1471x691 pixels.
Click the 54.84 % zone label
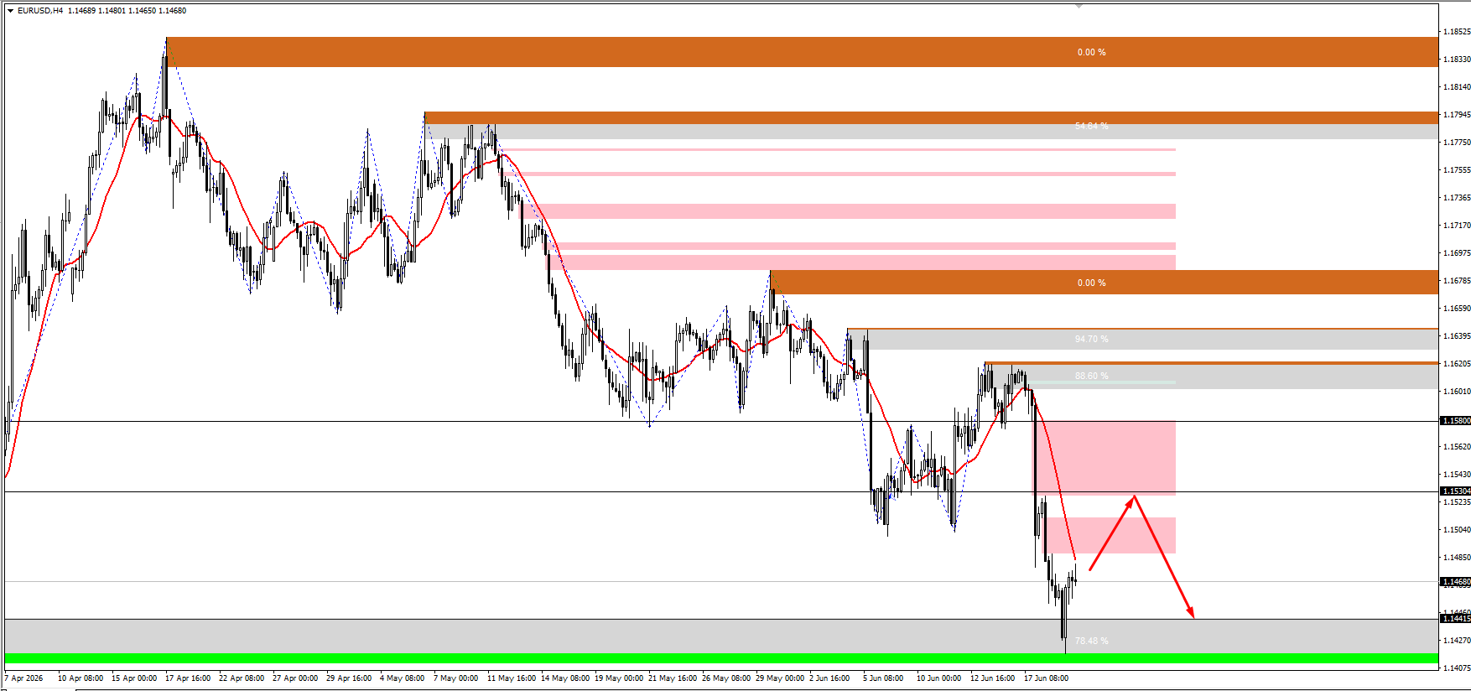tap(1091, 127)
